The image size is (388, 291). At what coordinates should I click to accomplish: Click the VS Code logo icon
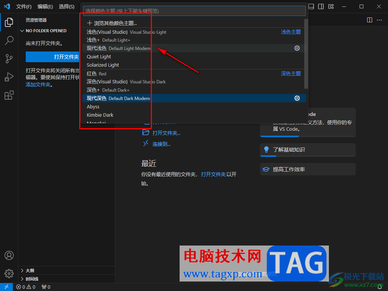click(7, 6)
